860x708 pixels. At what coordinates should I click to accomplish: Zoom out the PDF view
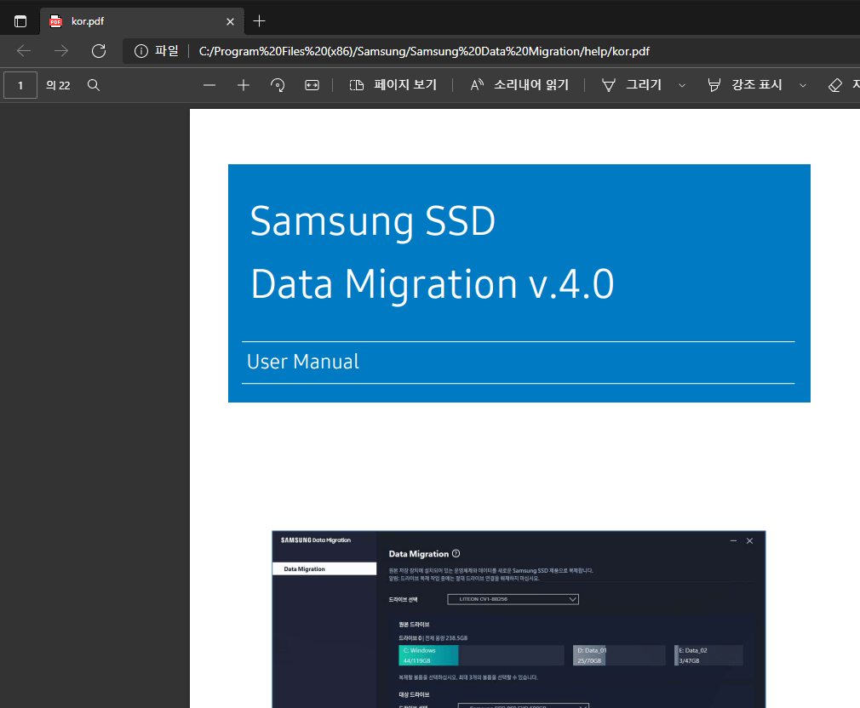click(209, 85)
